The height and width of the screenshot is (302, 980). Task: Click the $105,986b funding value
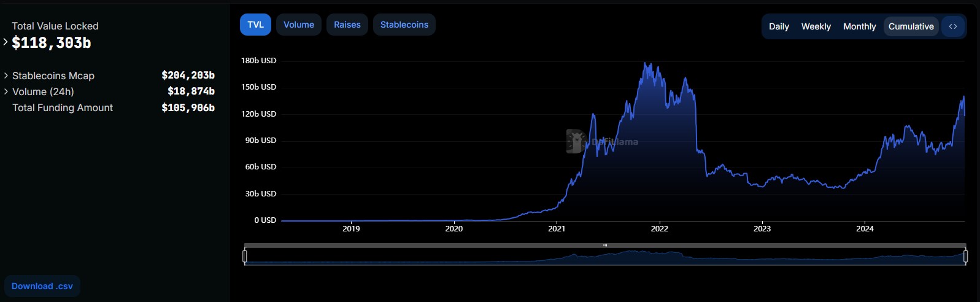pyautogui.click(x=188, y=107)
